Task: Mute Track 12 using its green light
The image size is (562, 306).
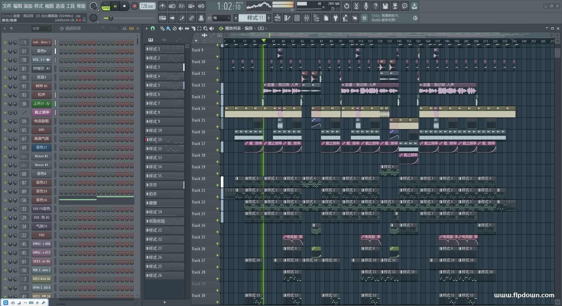Action: coord(217,91)
